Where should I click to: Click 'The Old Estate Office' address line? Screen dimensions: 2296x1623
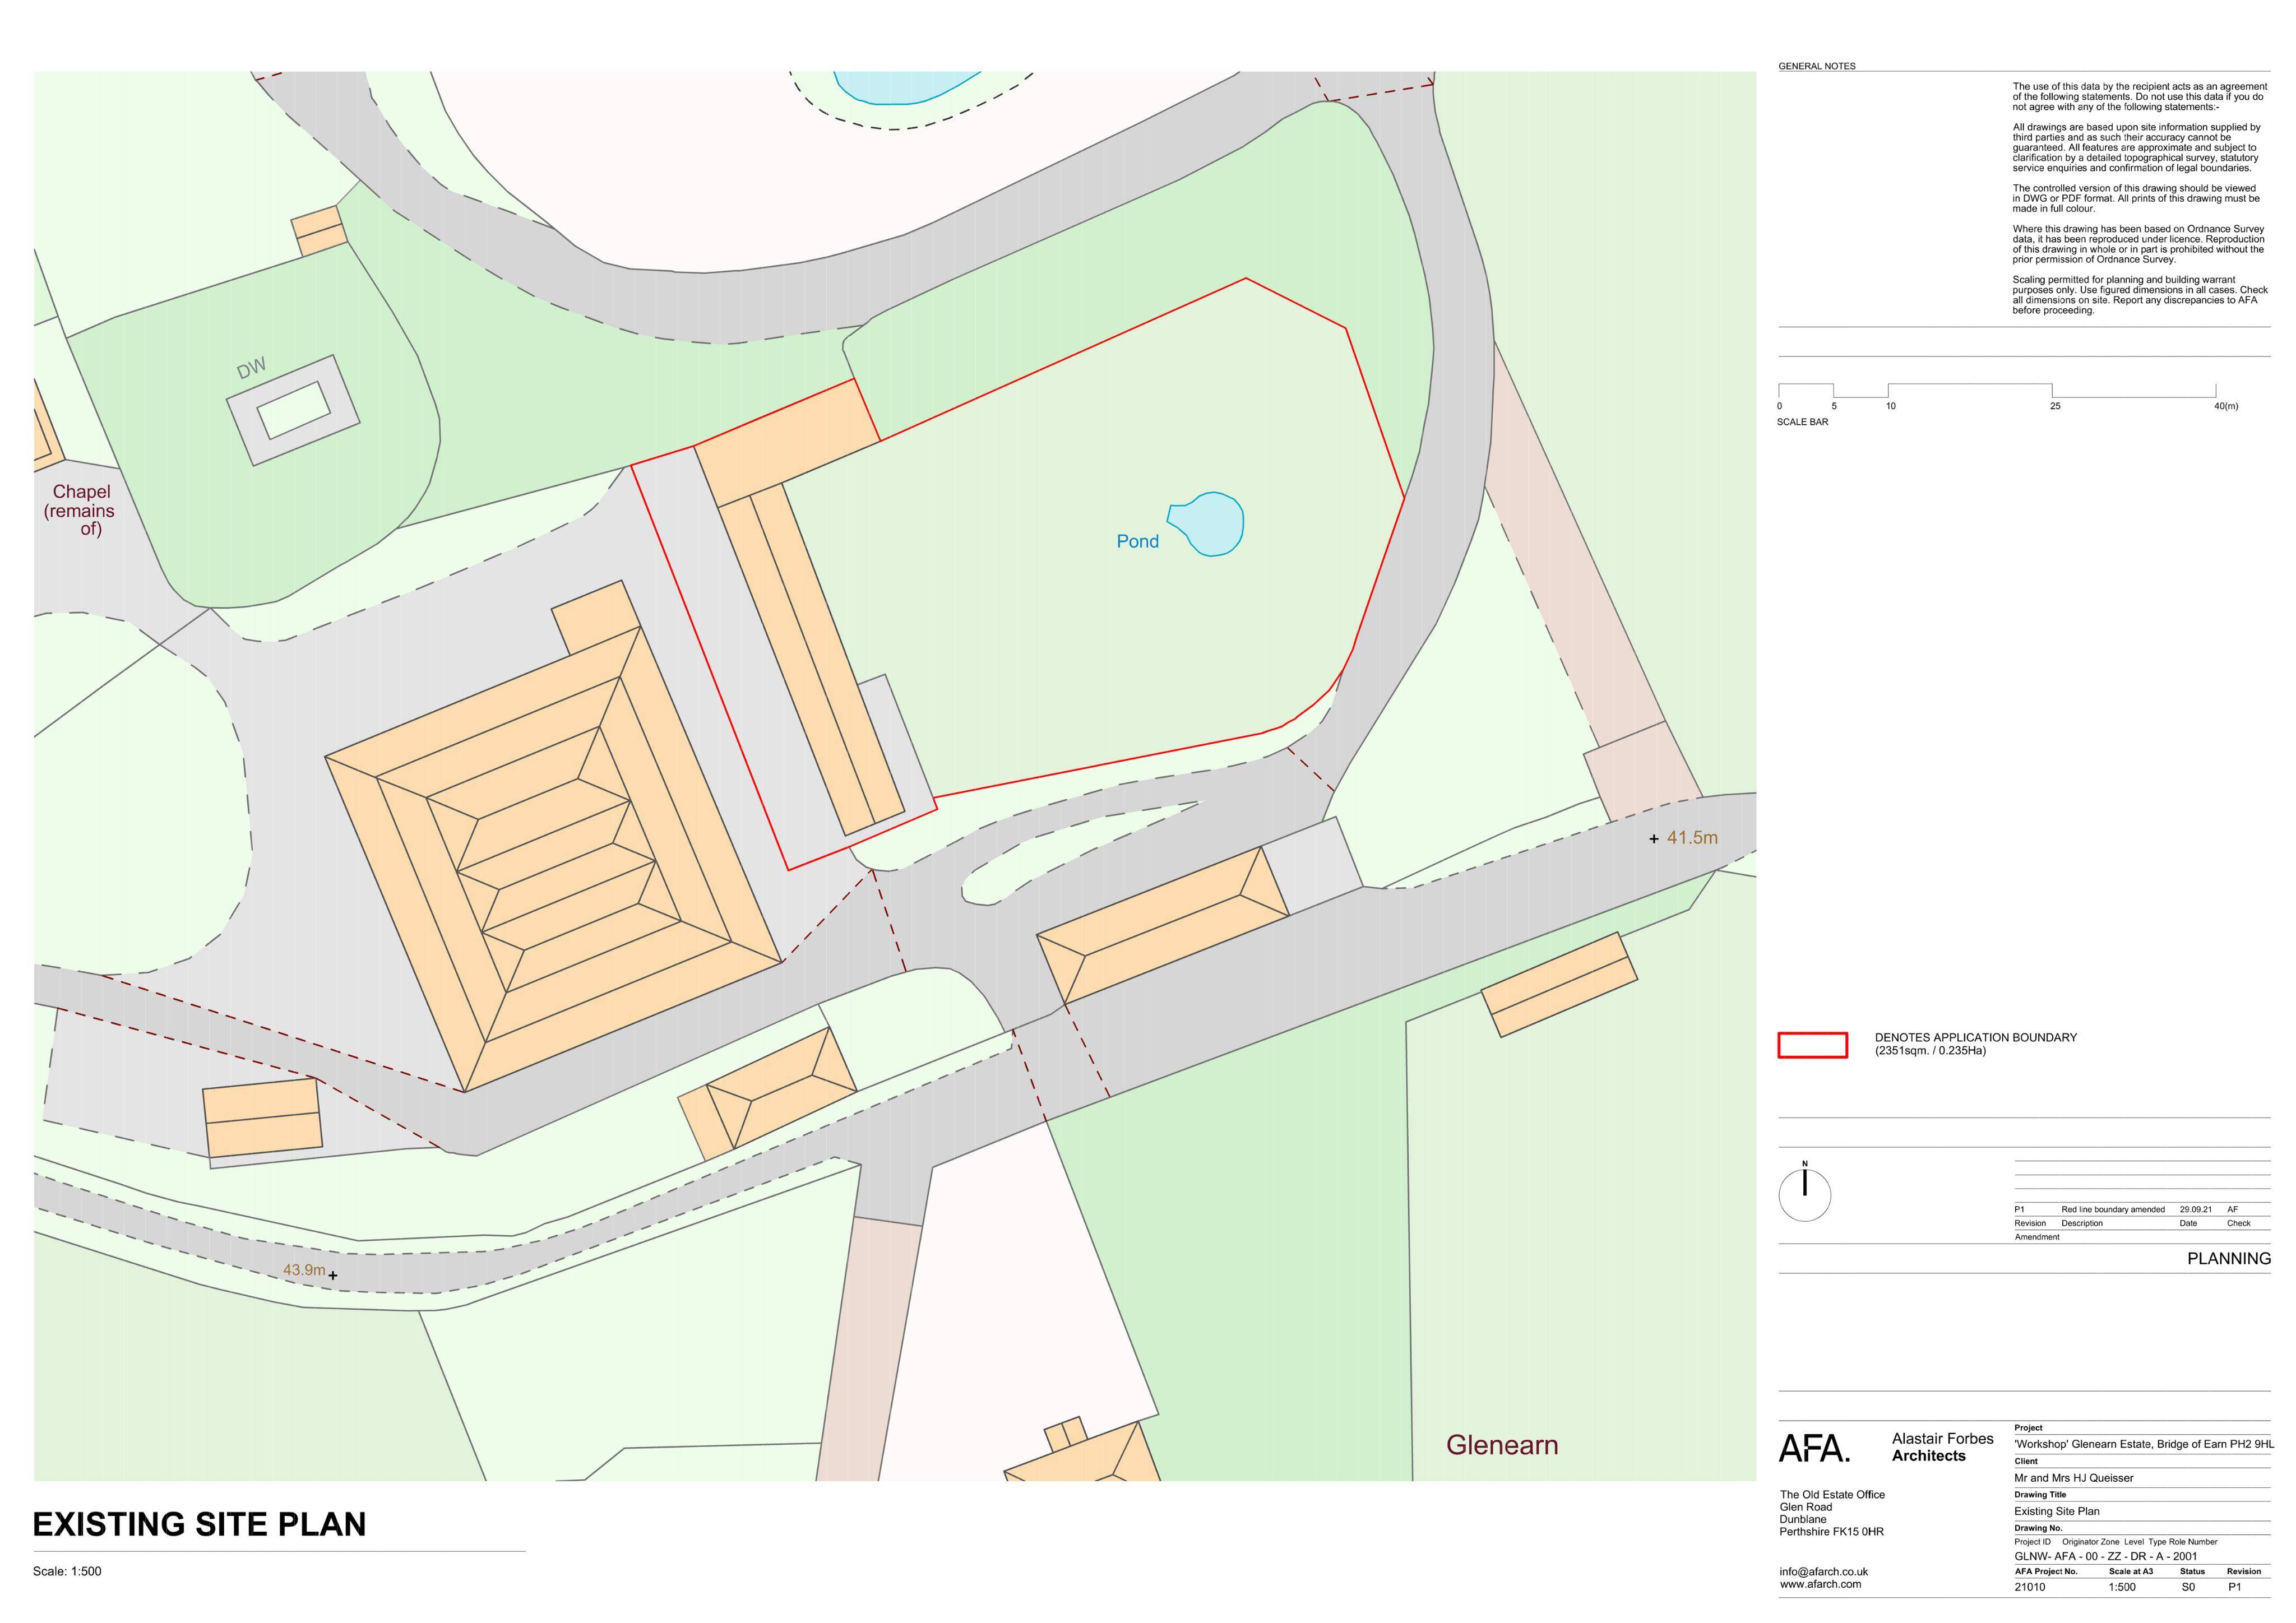coord(1832,1495)
